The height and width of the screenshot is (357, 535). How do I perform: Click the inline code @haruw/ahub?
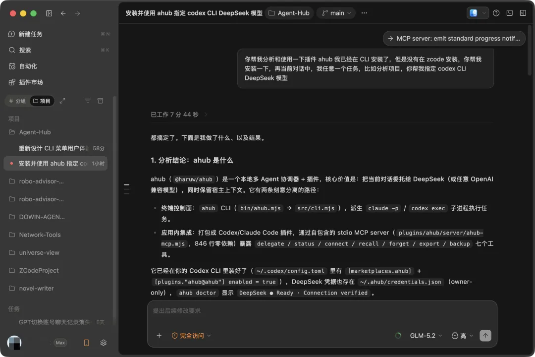[194, 179]
